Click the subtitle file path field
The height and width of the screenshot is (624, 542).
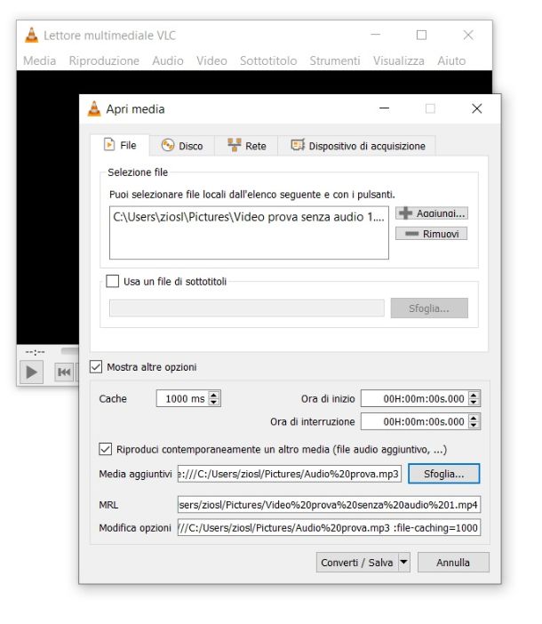pyautogui.click(x=247, y=308)
